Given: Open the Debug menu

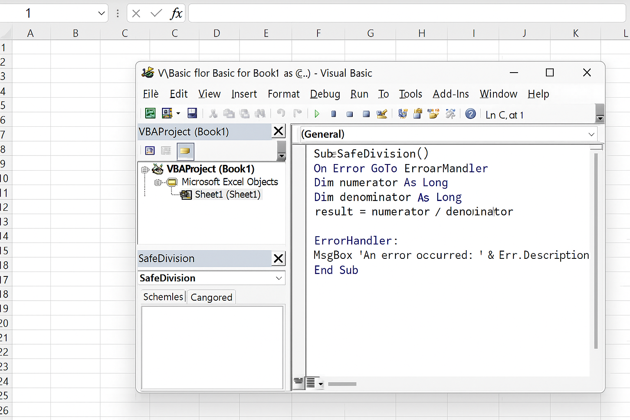Looking at the screenshot, I should tap(325, 94).
